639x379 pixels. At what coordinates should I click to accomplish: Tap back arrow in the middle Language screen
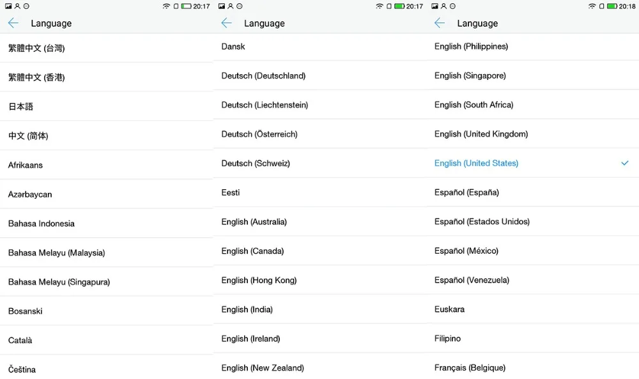226,23
